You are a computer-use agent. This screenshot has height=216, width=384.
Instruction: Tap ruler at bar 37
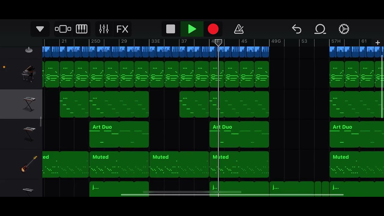pyautogui.click(x=184, y=41)
